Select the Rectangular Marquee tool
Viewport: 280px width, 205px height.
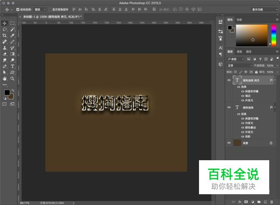tap(12, 23)
